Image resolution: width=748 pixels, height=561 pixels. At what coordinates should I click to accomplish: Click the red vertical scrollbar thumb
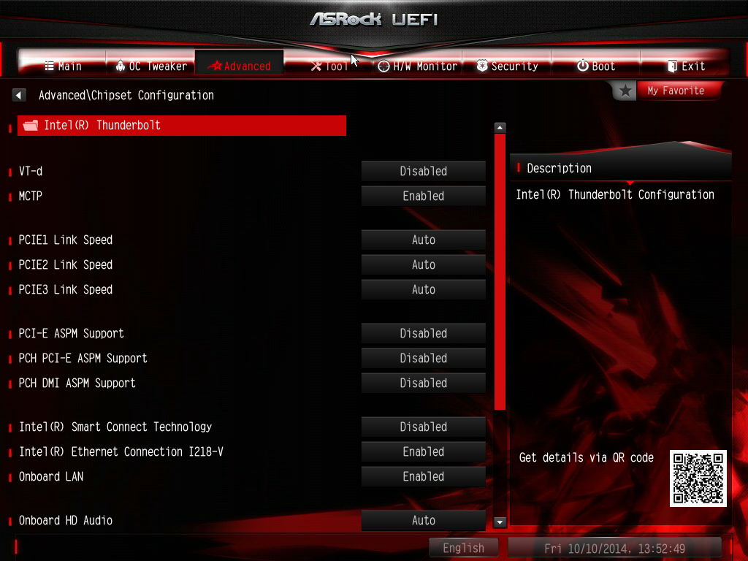[500, 272]
